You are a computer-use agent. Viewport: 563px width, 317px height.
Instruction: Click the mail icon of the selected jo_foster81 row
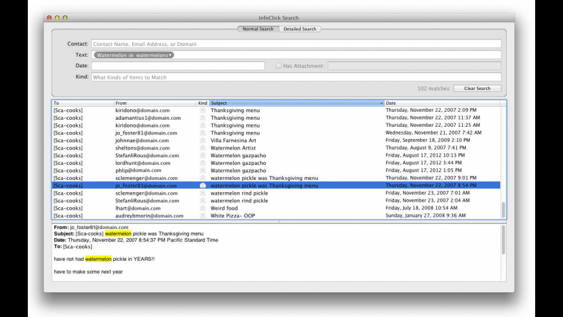click(x=203, y=186)
